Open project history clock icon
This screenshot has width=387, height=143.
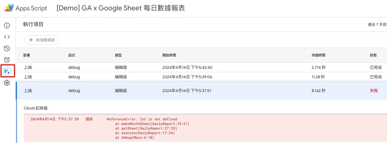tap(7, 48)
